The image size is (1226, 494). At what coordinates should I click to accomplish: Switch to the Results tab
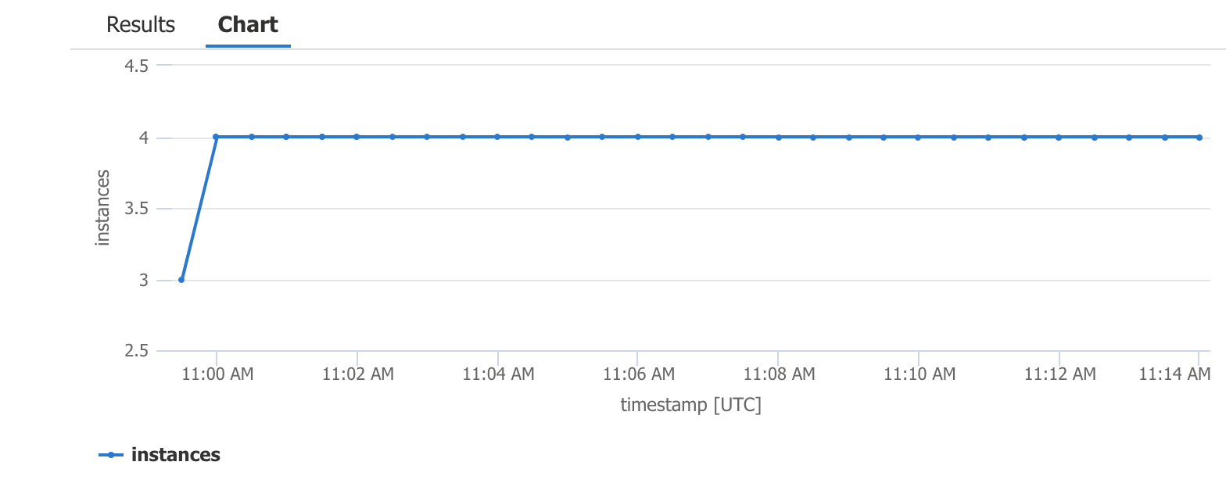(140, 24)
